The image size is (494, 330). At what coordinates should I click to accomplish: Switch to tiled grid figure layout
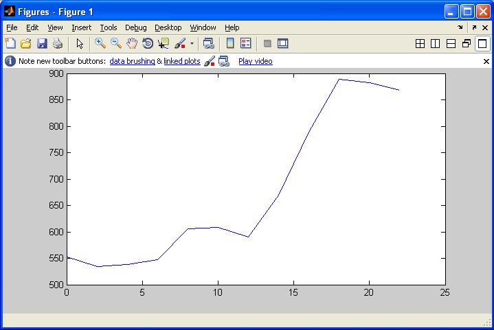click(420, 44)
